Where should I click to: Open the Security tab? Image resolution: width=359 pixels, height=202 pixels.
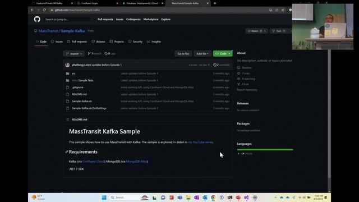click(x=135, y=42)
